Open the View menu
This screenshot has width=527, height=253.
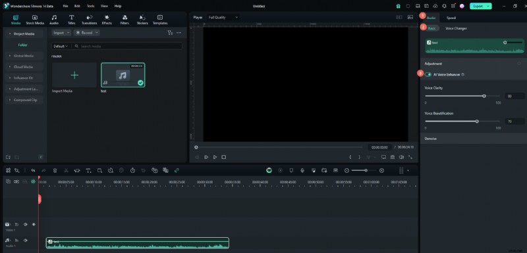[x=104, y=6]
